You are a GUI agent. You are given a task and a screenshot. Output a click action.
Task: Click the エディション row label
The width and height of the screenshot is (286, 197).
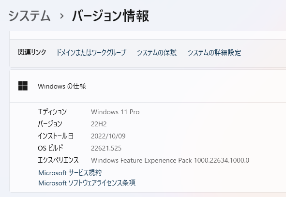pyautogui.click(x=52, y=112)
